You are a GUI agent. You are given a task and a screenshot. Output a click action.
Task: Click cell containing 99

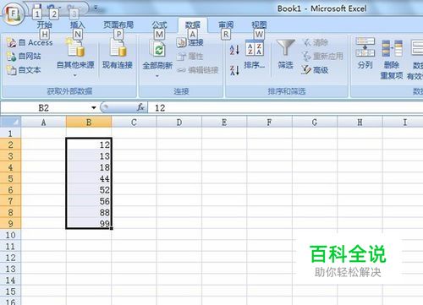(x=89, y=223)
